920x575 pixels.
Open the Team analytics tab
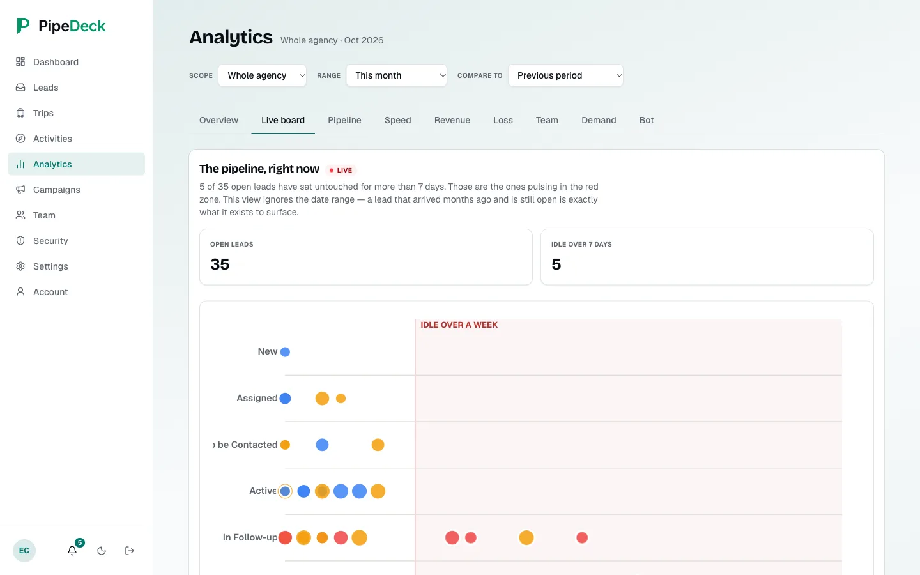tap(547, 120)
